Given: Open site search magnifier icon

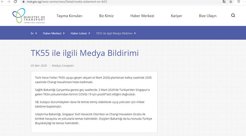Looking at the screenshot, I should [x=233, y=15].
